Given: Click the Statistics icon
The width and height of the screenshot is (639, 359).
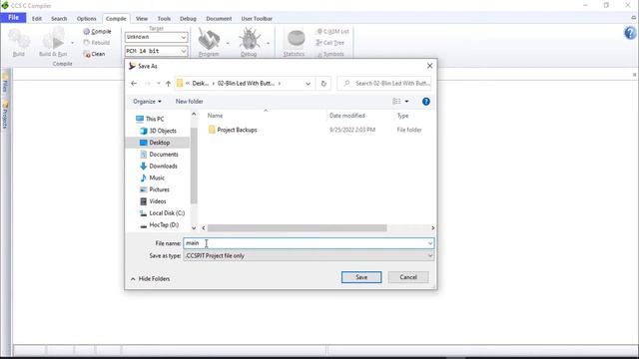Looking at the screenshot, I should (x=295, y=42).
